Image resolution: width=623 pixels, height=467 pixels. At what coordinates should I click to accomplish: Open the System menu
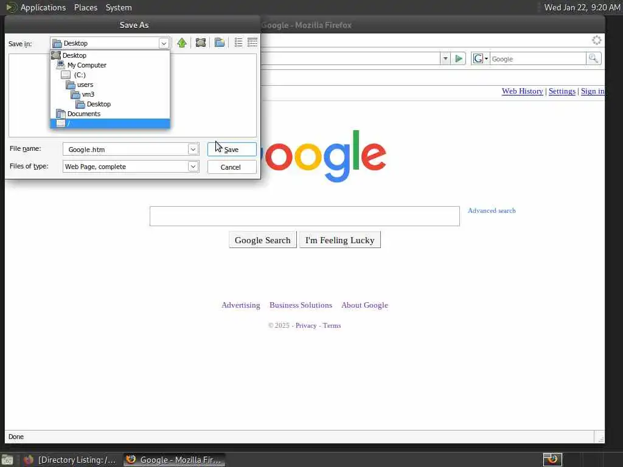119,7
